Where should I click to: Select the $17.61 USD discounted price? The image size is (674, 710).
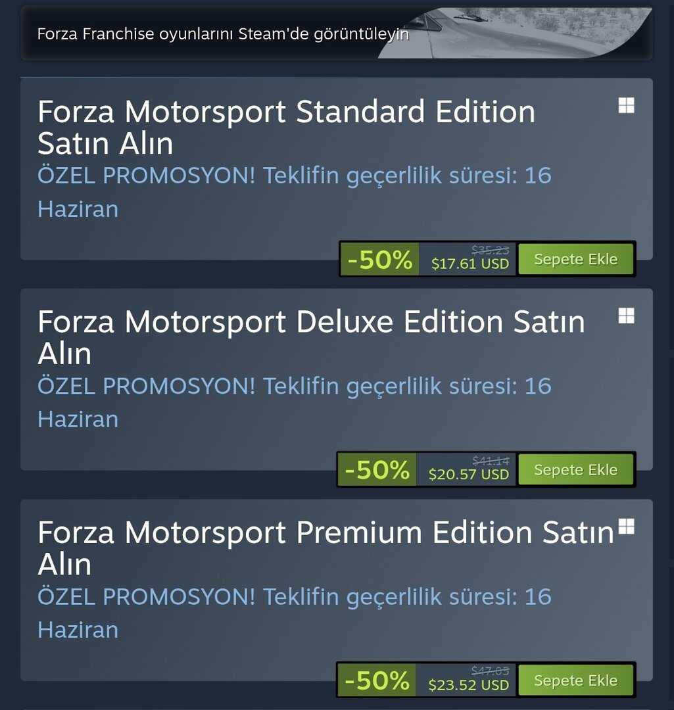click(469, 264)
